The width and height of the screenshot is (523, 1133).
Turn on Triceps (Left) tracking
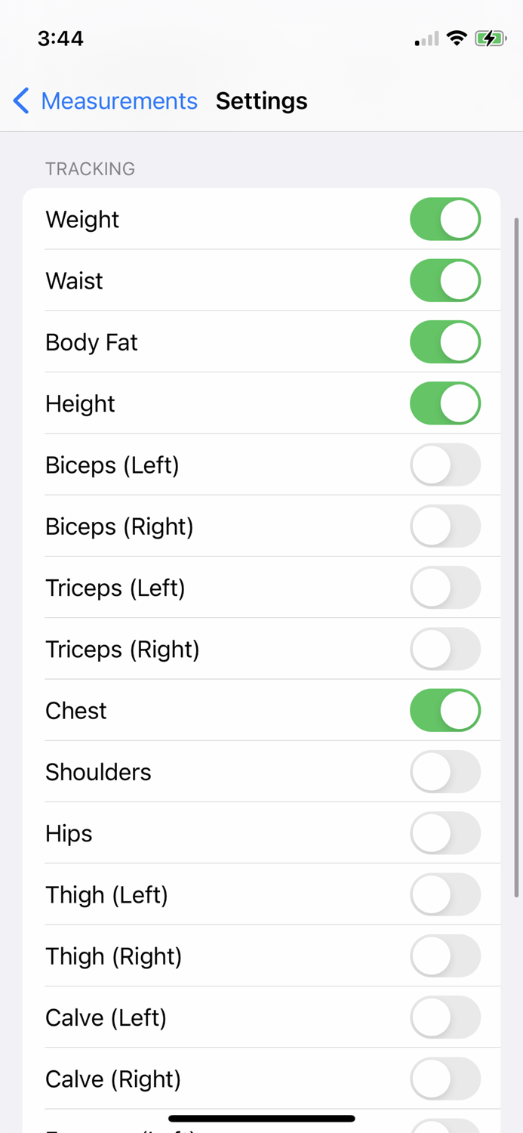pos(445,588)
